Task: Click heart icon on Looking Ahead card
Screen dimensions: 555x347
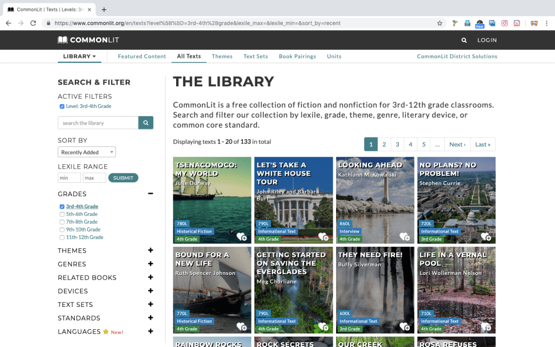Action: (404, 237)
